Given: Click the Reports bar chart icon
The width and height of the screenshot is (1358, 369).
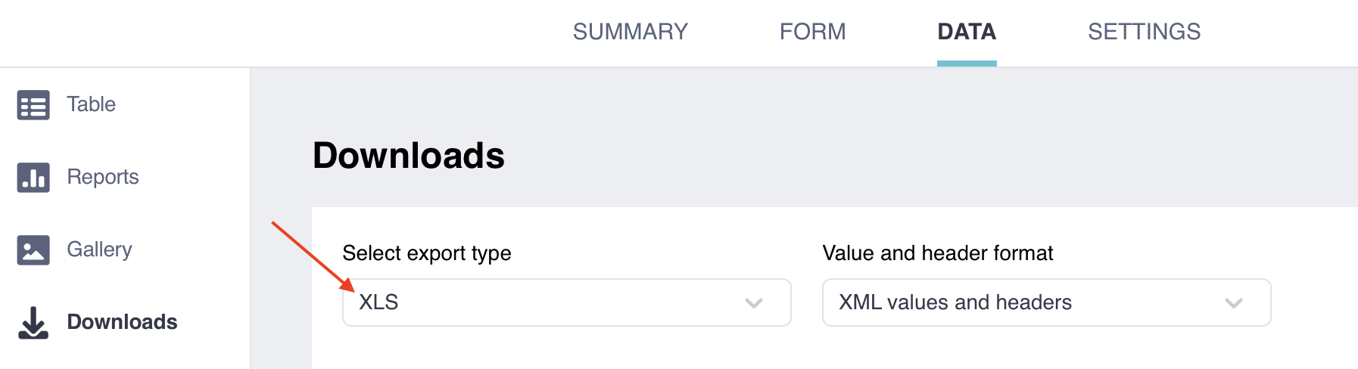Looking at the screenshot, I should (33, 178).
